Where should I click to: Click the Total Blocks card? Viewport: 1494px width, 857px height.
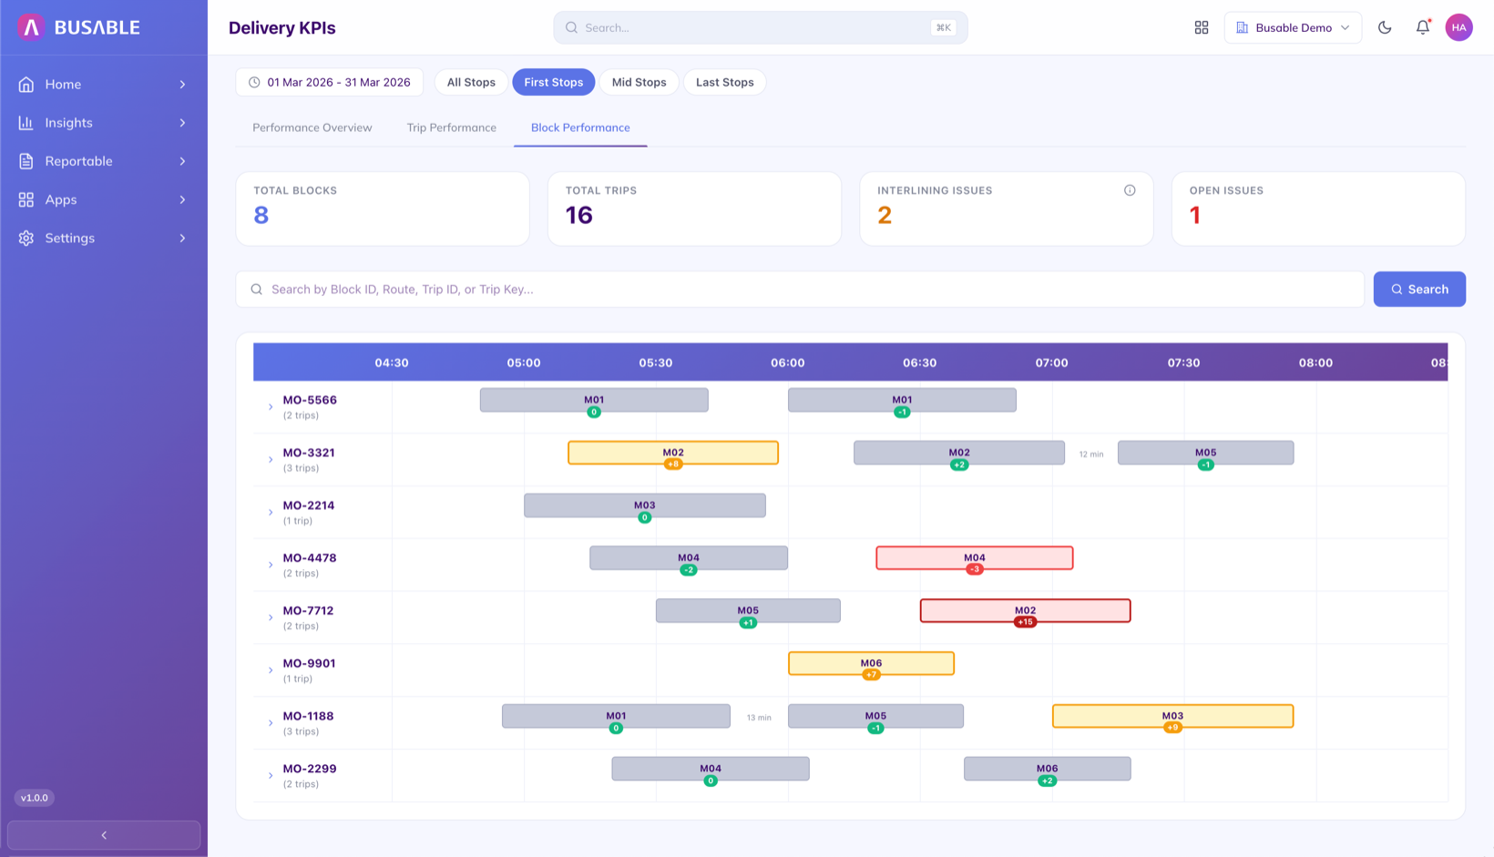[383, 209]
